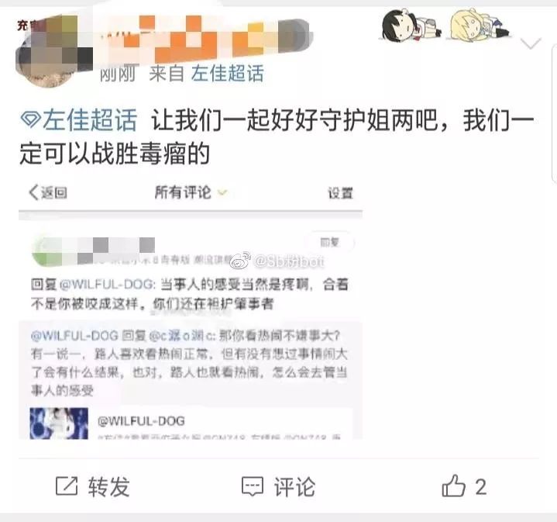Tap the blonde chibi character sticker
The image size is (557, 522).
[x=479, y=24]
